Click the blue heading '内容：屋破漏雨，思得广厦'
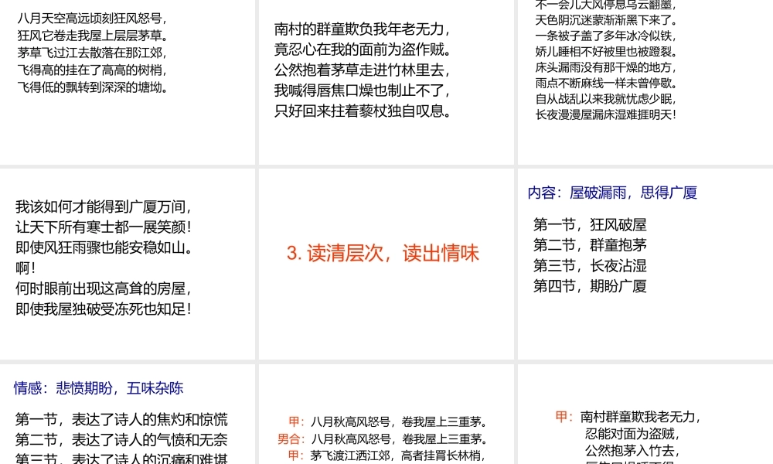Image resolution: width=773 pixels, height=464 pixels. (x=612, y=193)
